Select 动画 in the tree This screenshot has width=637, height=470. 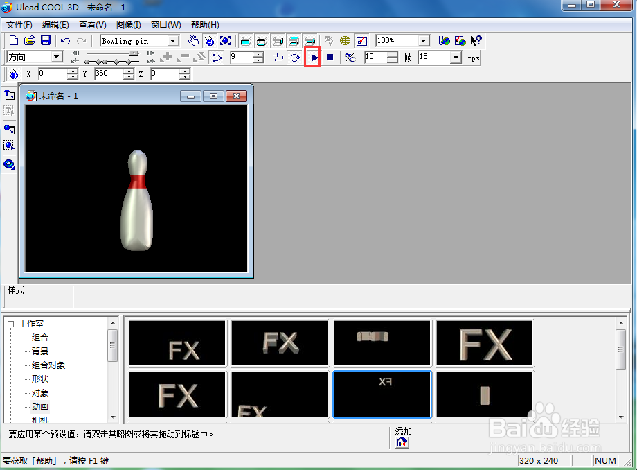pyautogui.click(x=40, y=407)
